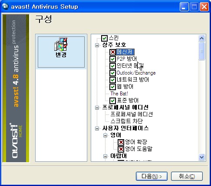Click the scrollbar down arrow

coord(202,157)
